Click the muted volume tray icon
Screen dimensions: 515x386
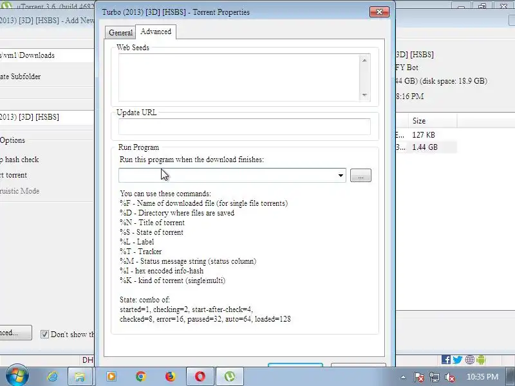[x=449, y=377]
